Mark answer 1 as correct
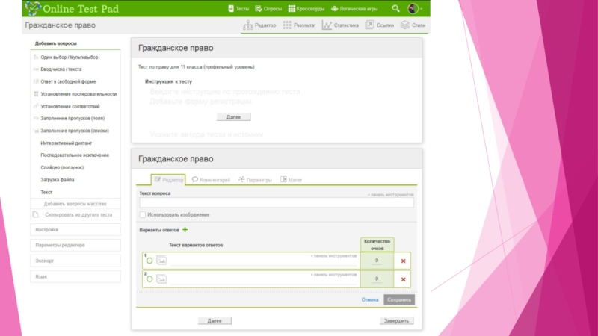 149,261
